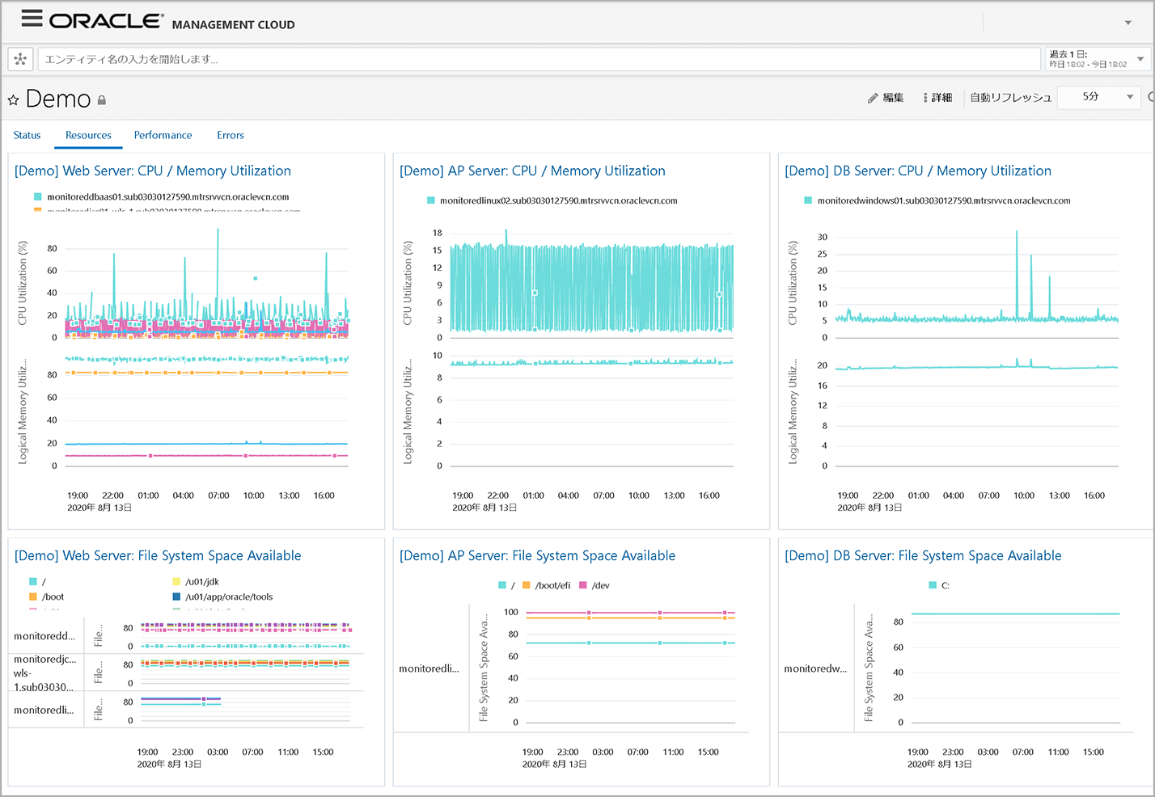Toggle the /boot legend swatch in Web Server file system
Image resolution: width=1155 pixels, height=797 pixels.
click(x=33, y=597)
